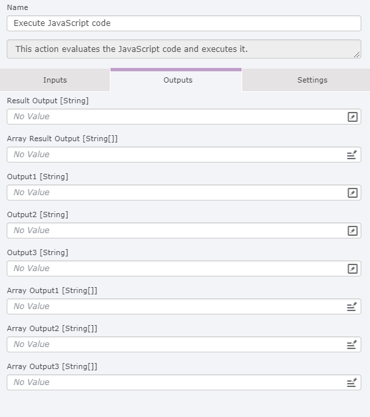This screenshot has height=417, width=370.
Task: Click the Output1 edit icon
Action: pyautogui.click(x=353, y=193)
